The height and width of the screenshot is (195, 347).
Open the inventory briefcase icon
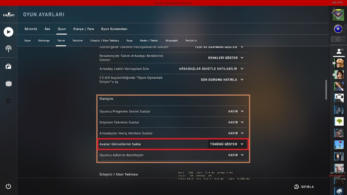(x=8, y=66)
